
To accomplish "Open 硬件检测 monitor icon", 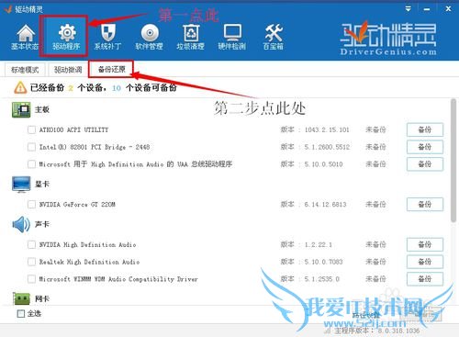I will pyautogui.click(x=232, y=38).
